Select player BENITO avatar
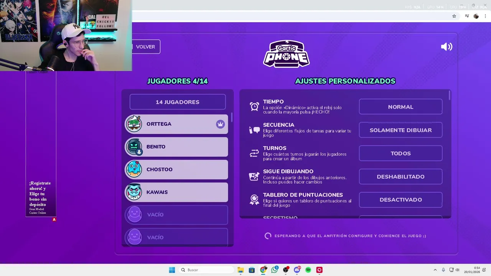 click(134, 146)
